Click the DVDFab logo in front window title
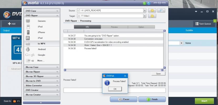The height and width of the screenshot is (105, 218). tap(25, 3)
